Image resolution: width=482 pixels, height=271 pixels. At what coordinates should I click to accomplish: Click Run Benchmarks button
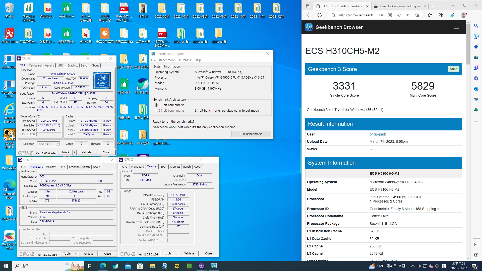point(251,134)
